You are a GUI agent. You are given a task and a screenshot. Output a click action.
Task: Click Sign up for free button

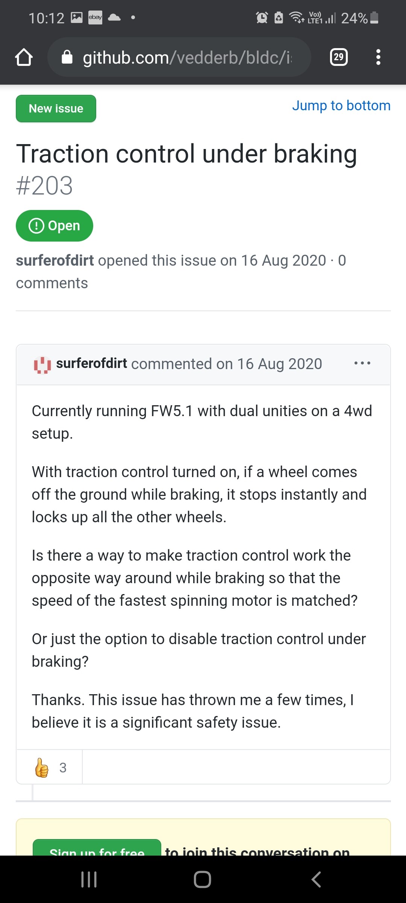click(x=97, y=848)
